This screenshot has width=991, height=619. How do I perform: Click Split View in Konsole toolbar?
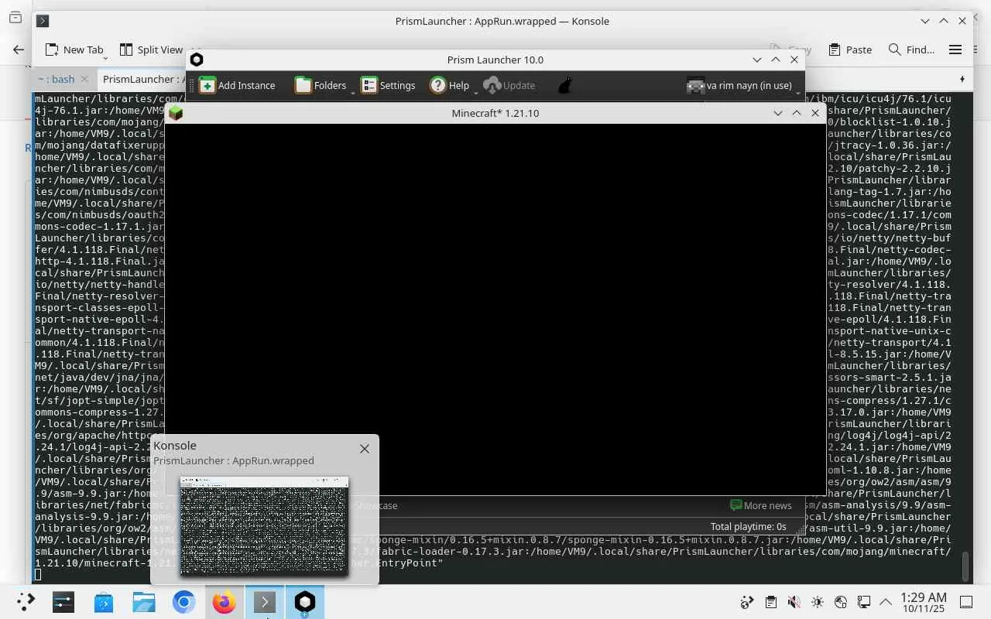[x=152, y=50]
